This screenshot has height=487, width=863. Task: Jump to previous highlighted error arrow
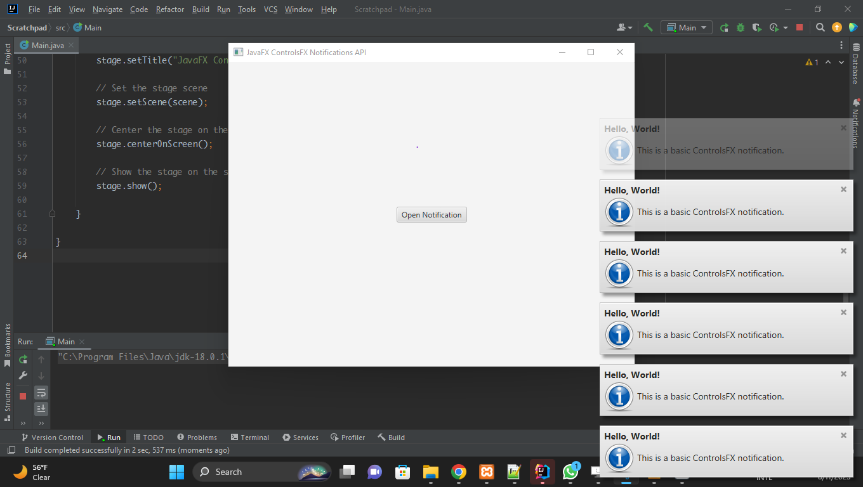coord(828,62)
